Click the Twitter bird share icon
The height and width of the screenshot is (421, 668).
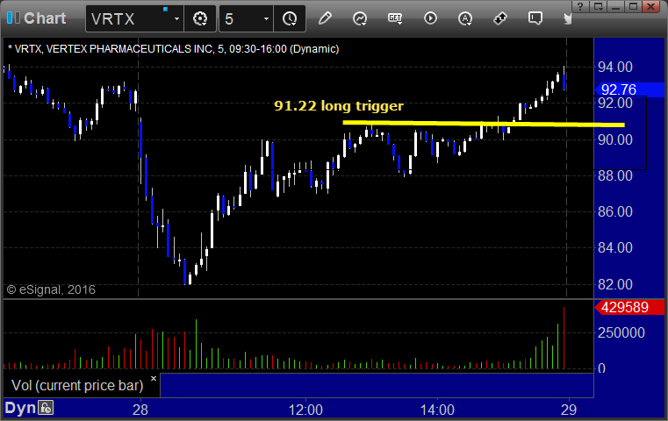[567, 18]
